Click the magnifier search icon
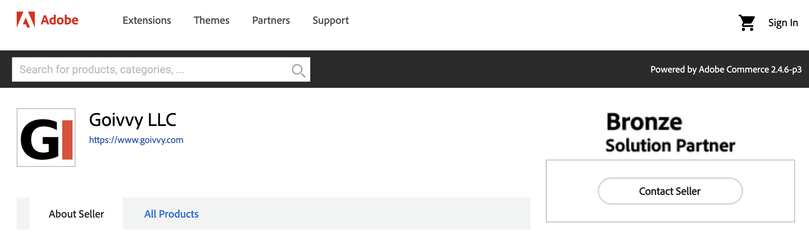The height and width of the screenshot is (239, 809). pyautogui.click(x=298, y=70)
